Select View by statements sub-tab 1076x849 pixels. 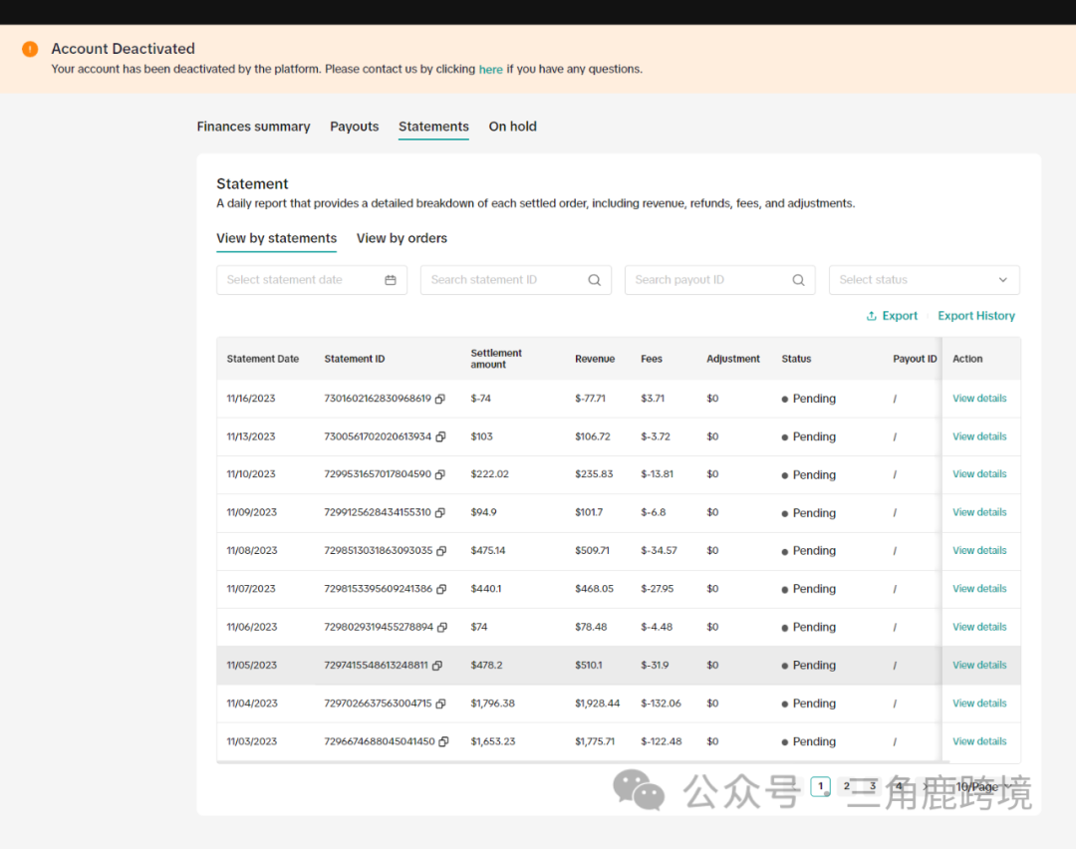(x=277, y=238)
